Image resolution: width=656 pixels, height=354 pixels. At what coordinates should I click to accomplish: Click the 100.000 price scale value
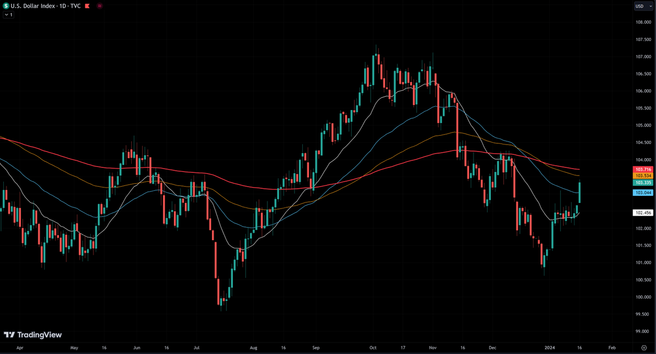[643, 297]
